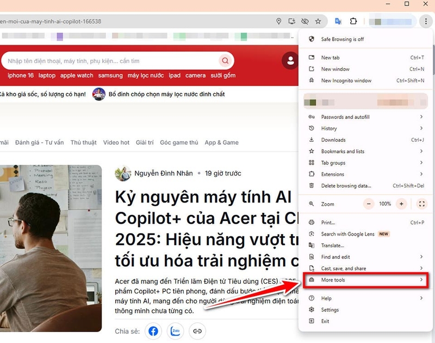Toggle fullscreen mode button next to Zoom

422,204
